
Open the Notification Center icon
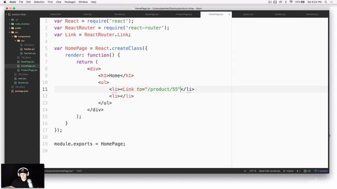coord(331,2)
